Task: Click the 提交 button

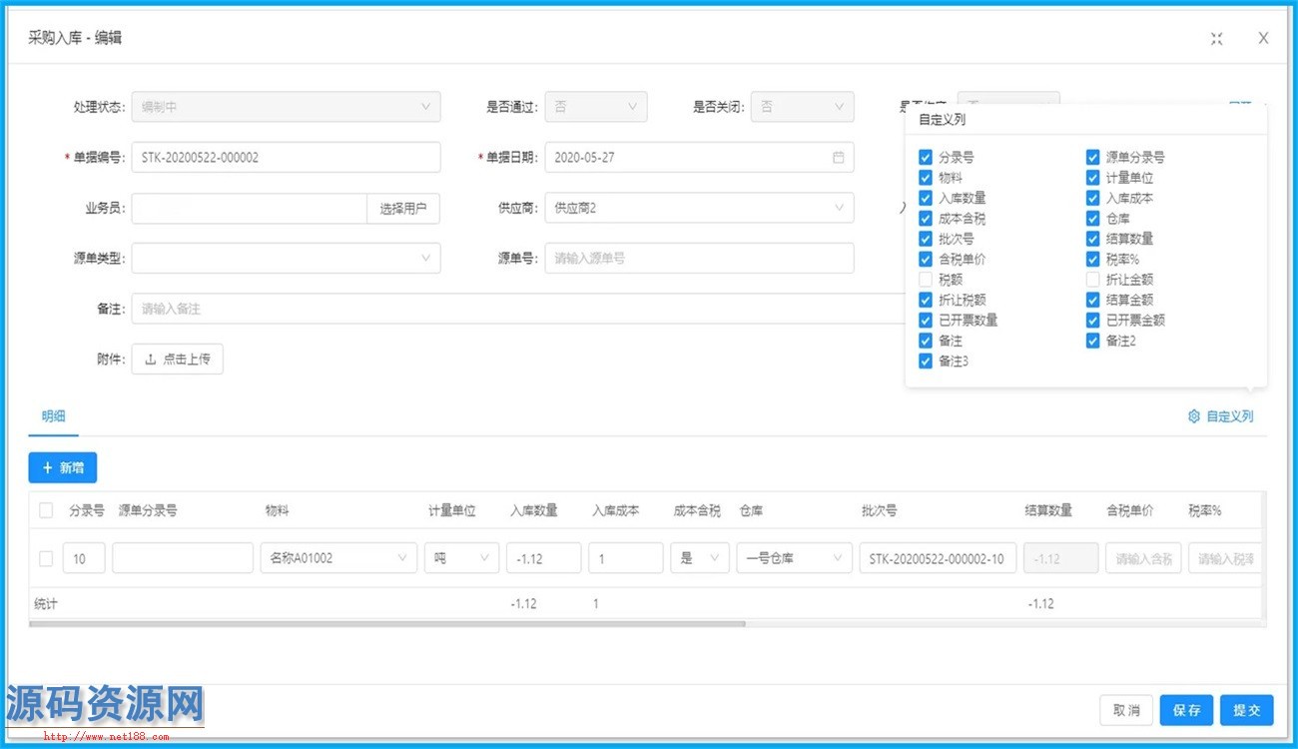Action: (x=1247, y=710)
